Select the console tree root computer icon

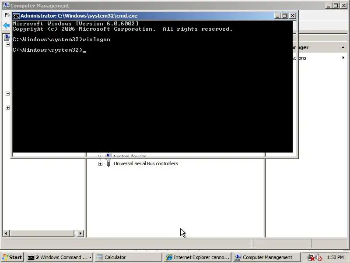[x=7, y=37]
